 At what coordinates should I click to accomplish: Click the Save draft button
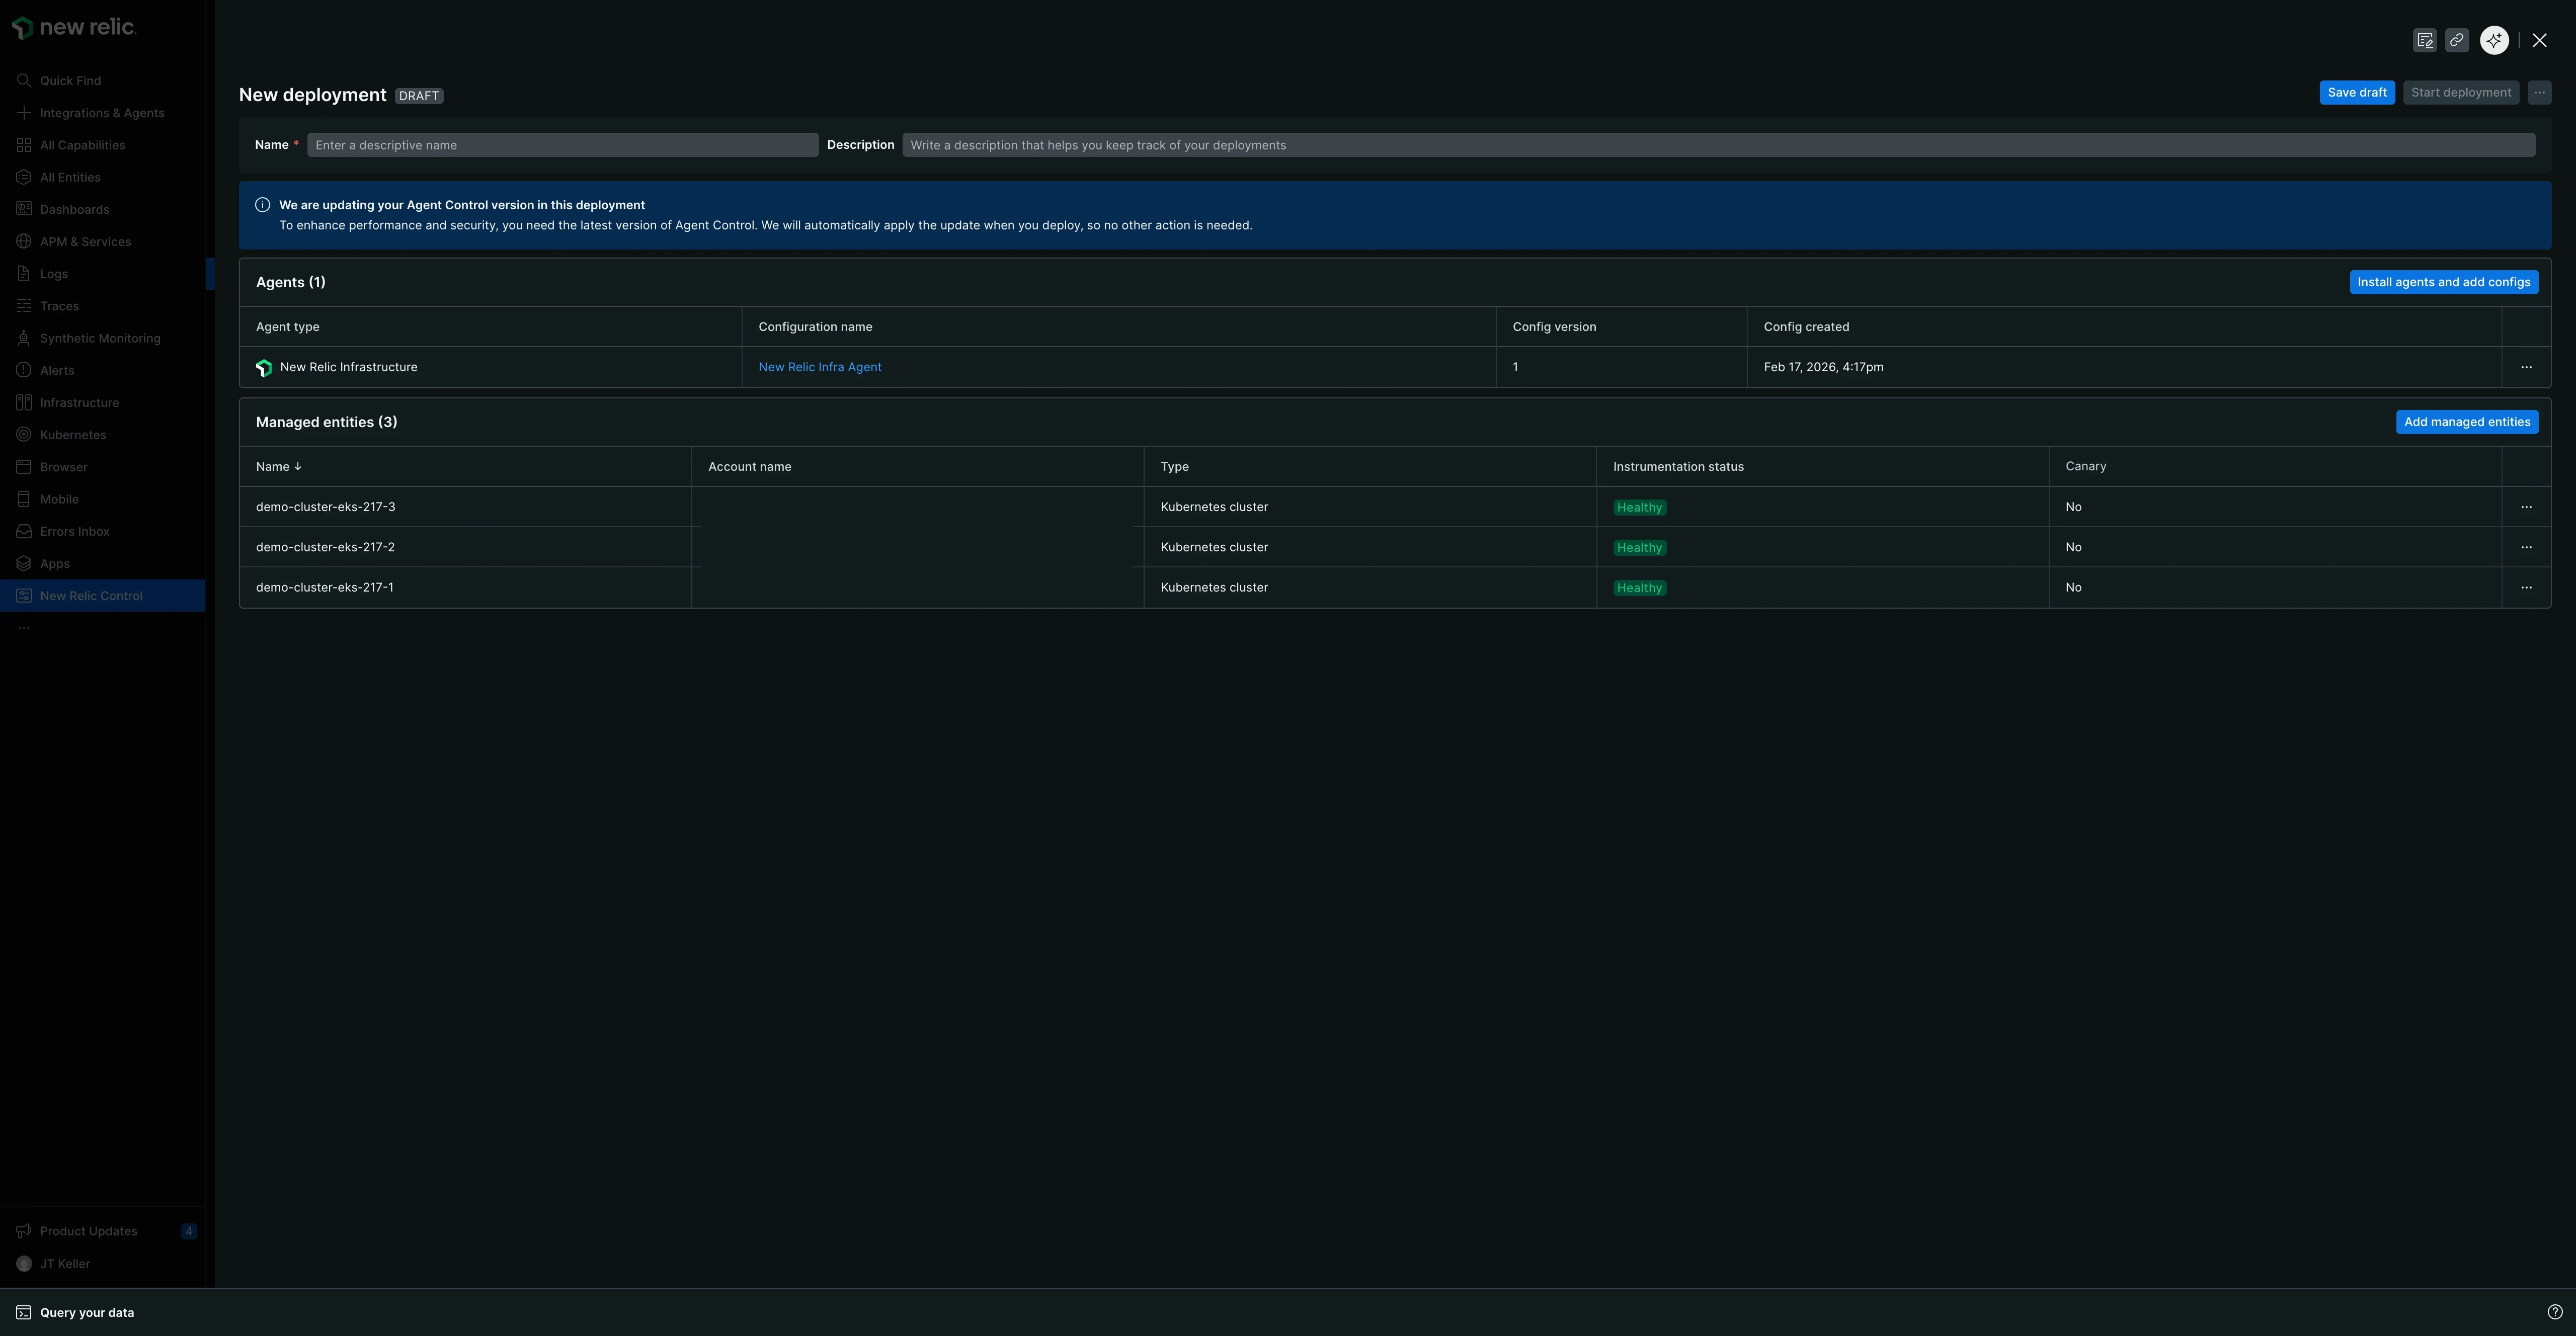pos(2356,93)
